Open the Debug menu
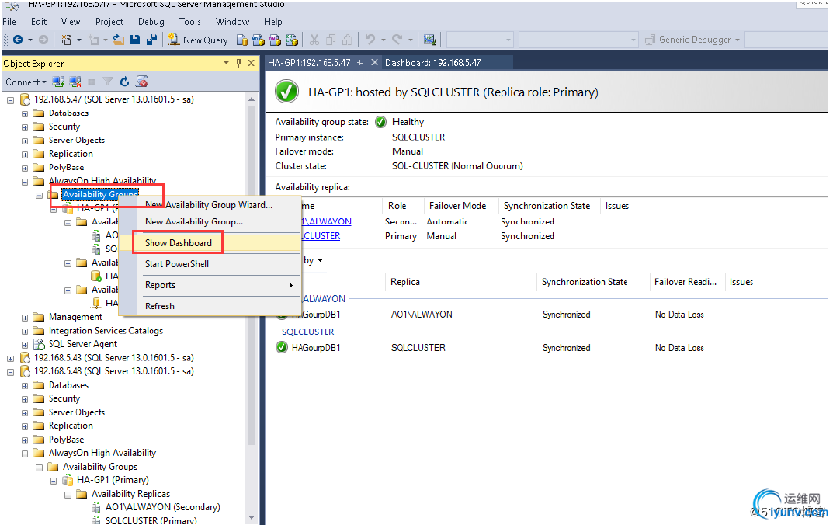Viewport: 833px width, 525px height. pos(151,22)
